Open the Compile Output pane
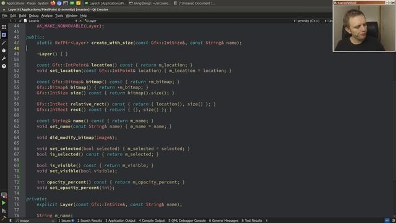This screenshot has height=223, width=396. click(152, 221)
